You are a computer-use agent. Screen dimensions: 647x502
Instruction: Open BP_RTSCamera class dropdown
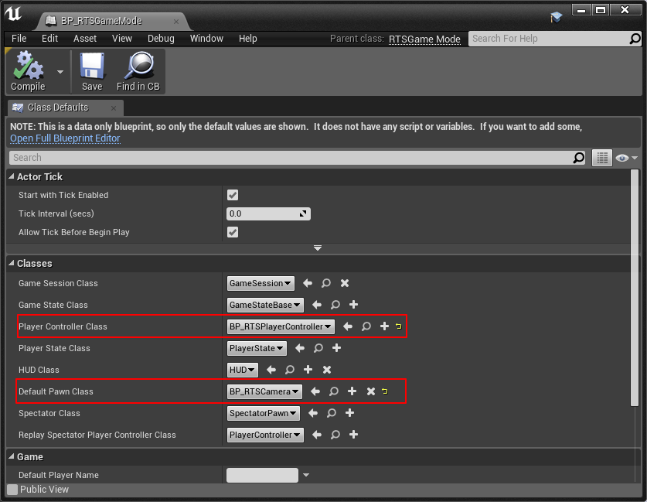[x=264, y=391]
